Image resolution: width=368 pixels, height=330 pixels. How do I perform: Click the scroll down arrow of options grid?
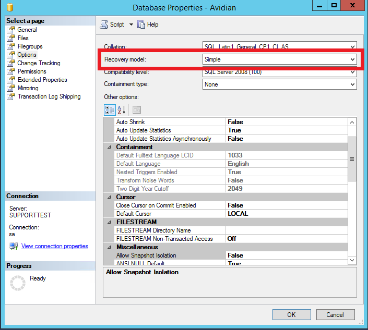[352, 260]
